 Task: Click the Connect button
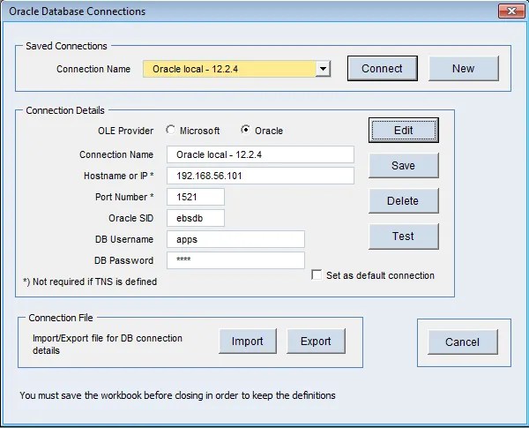click(383, 69)
